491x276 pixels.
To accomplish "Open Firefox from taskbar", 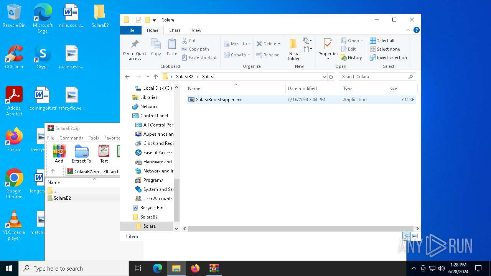I will click(x=195, y=268).
